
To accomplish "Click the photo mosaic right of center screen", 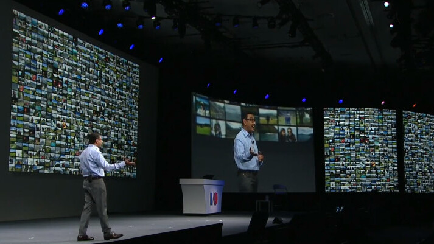I will tap(359, 149).
